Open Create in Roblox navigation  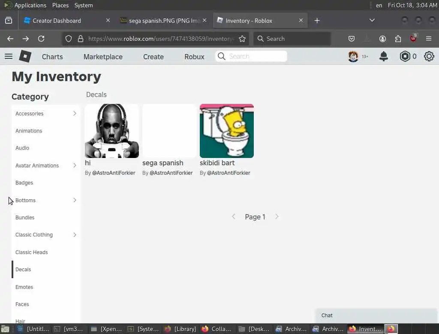pyautogui.click(x=153, y=57)
